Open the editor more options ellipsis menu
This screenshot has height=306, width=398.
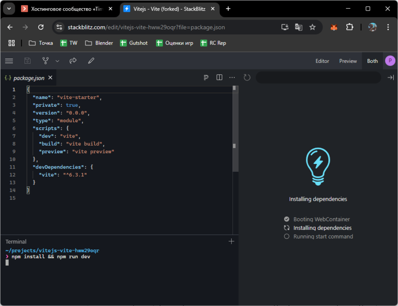232,78
